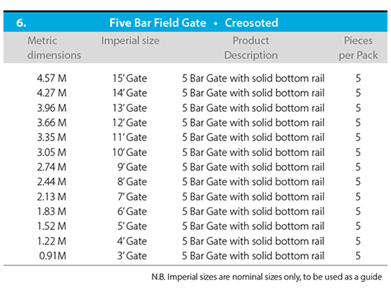This screenshot has width=391, height=291.
Task: Select the 12' Gate imperial size
Action: [x=130, y=123]
